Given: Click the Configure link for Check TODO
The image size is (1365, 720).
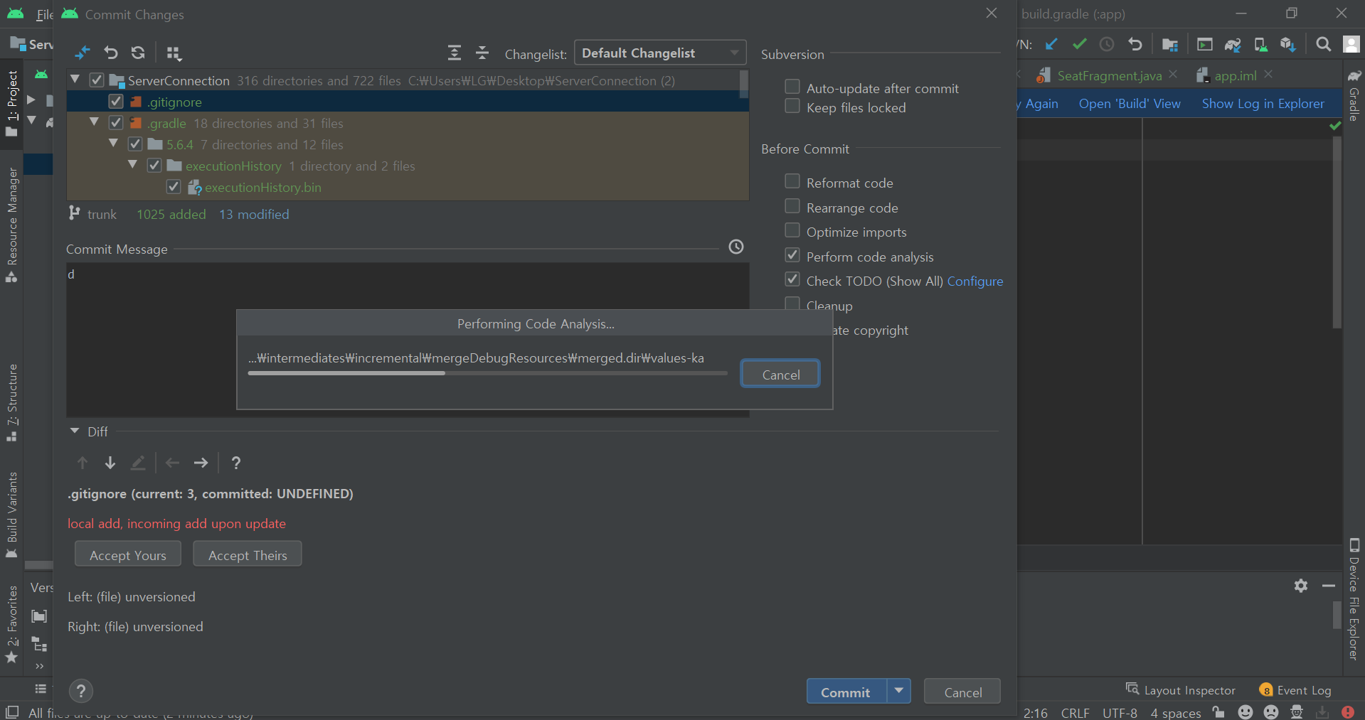Looking at the screenshot, I should click(x=975, y=281).
